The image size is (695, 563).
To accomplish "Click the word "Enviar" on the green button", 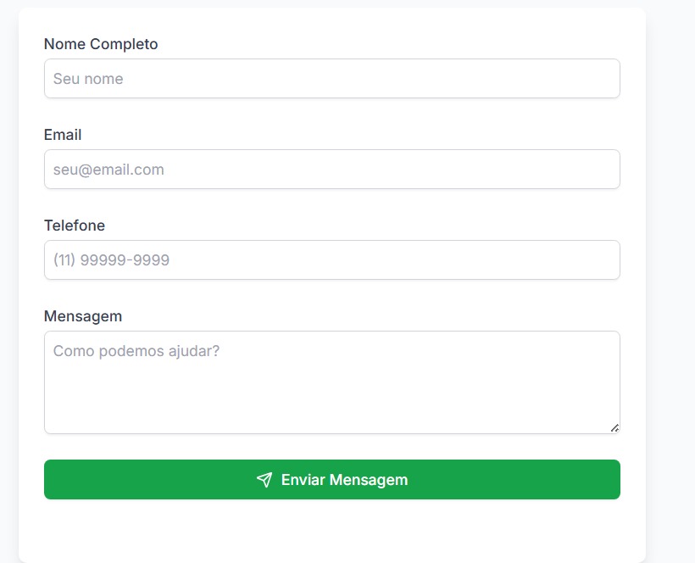I will point(303,480).
